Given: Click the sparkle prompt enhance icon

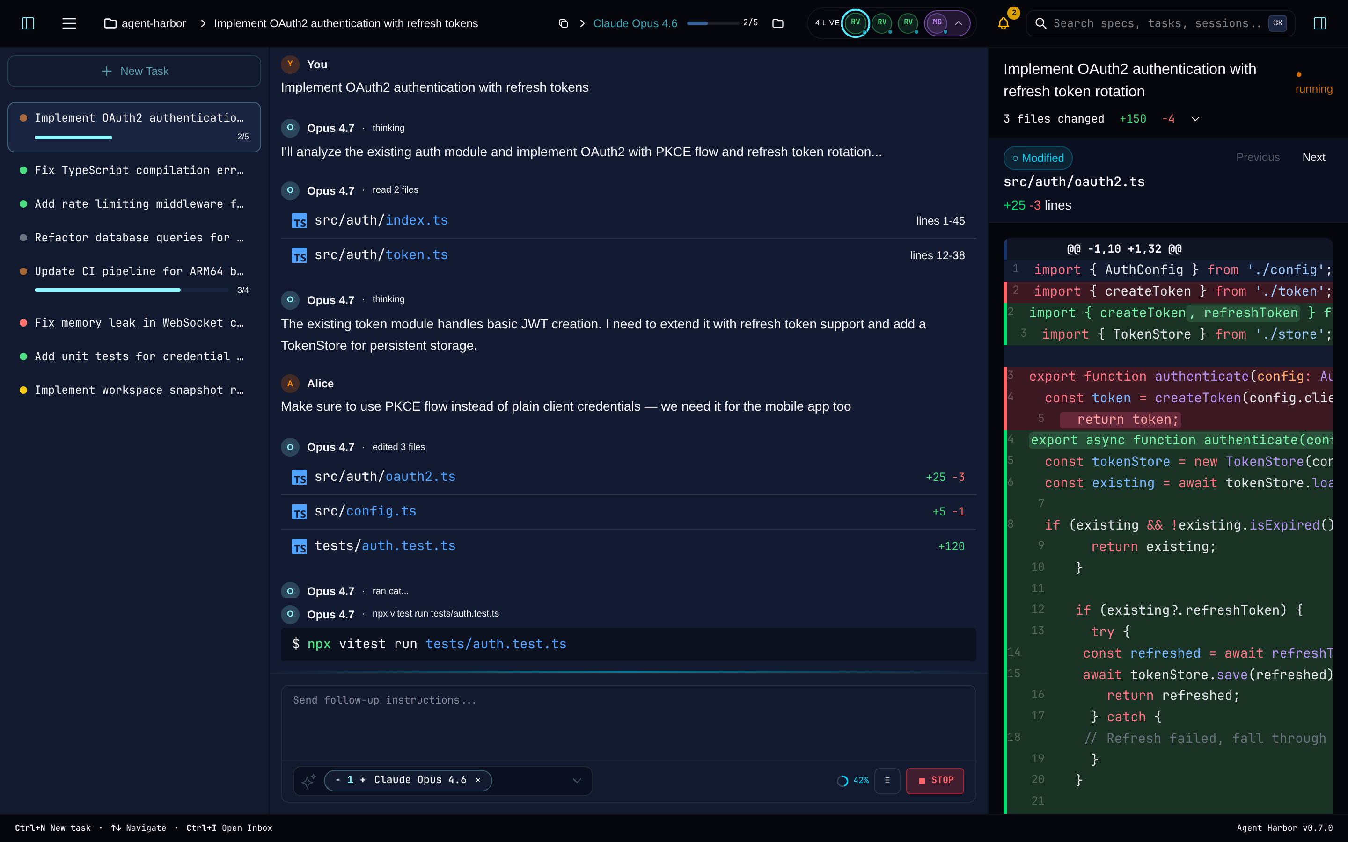Looking at the screenshot, I should (x=308, y=781).
